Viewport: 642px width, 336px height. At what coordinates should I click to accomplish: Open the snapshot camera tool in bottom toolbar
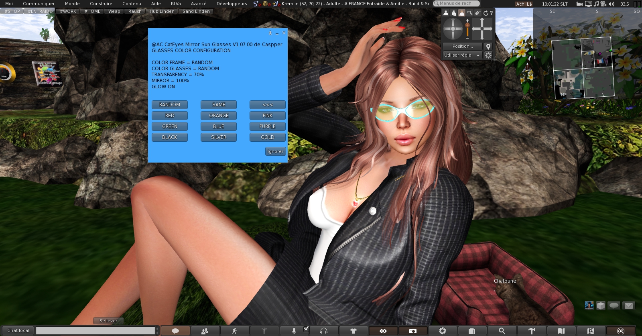412,331
